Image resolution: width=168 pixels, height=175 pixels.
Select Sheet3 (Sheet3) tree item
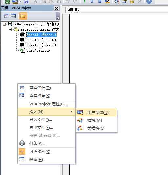pyautogui.click(x=41, y=45)
